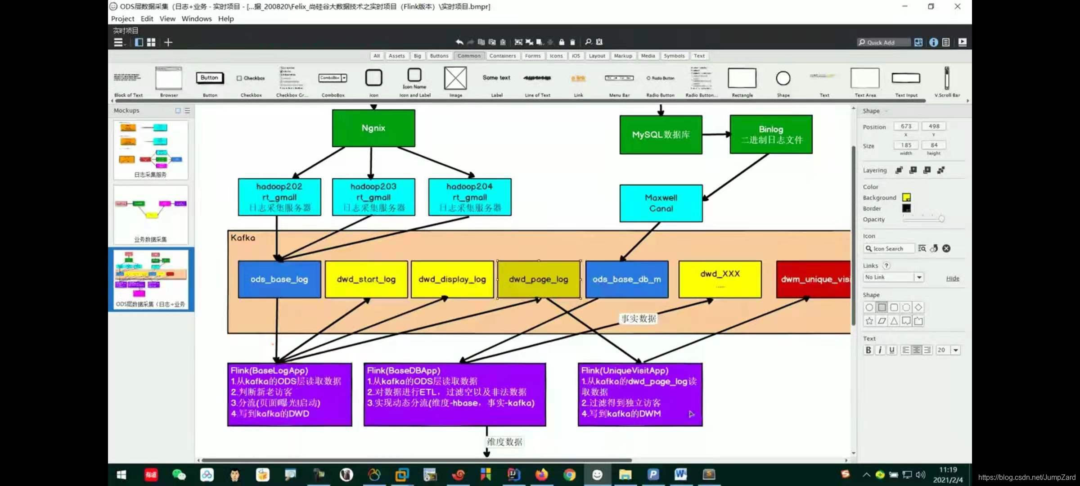Click the trash delete icon in the toolbar

tap(572, 42)
